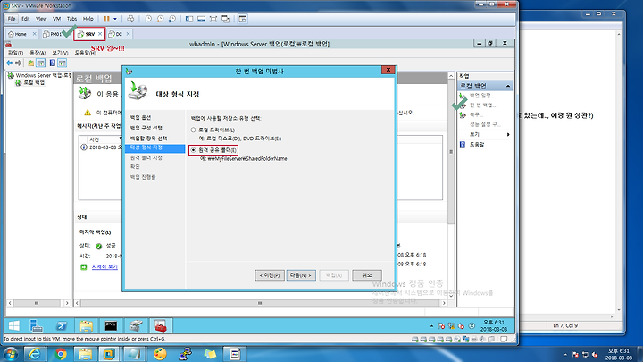Click the wbadmin help toolbar icon
The height and width of the screenshot is (362, 643).
[53, 63]
